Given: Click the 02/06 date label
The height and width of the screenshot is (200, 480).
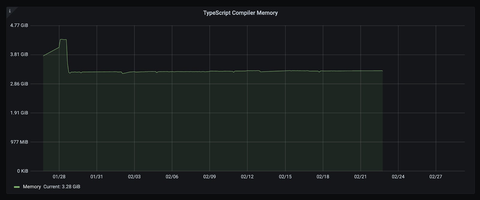Looking at the screenshot, I should click(172, 177).
